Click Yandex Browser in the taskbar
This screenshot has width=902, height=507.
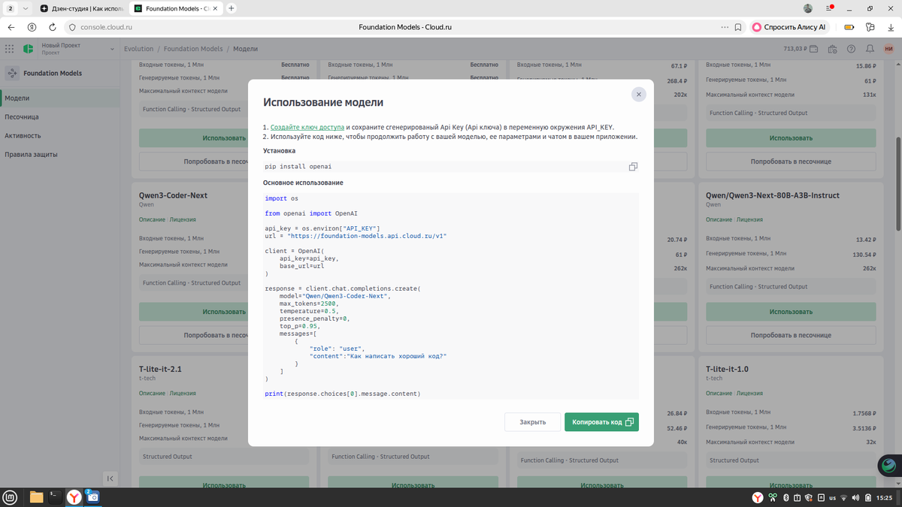74,497
